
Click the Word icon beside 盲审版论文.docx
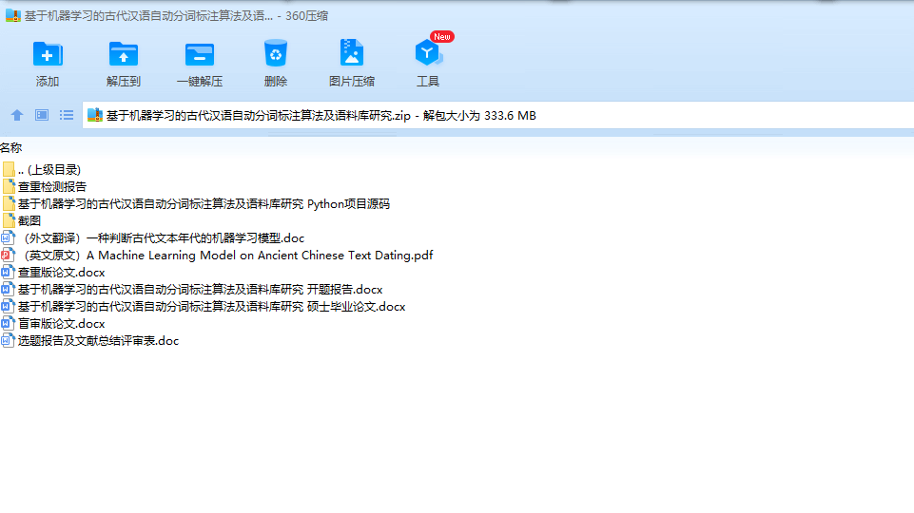[x=8, y=323]
